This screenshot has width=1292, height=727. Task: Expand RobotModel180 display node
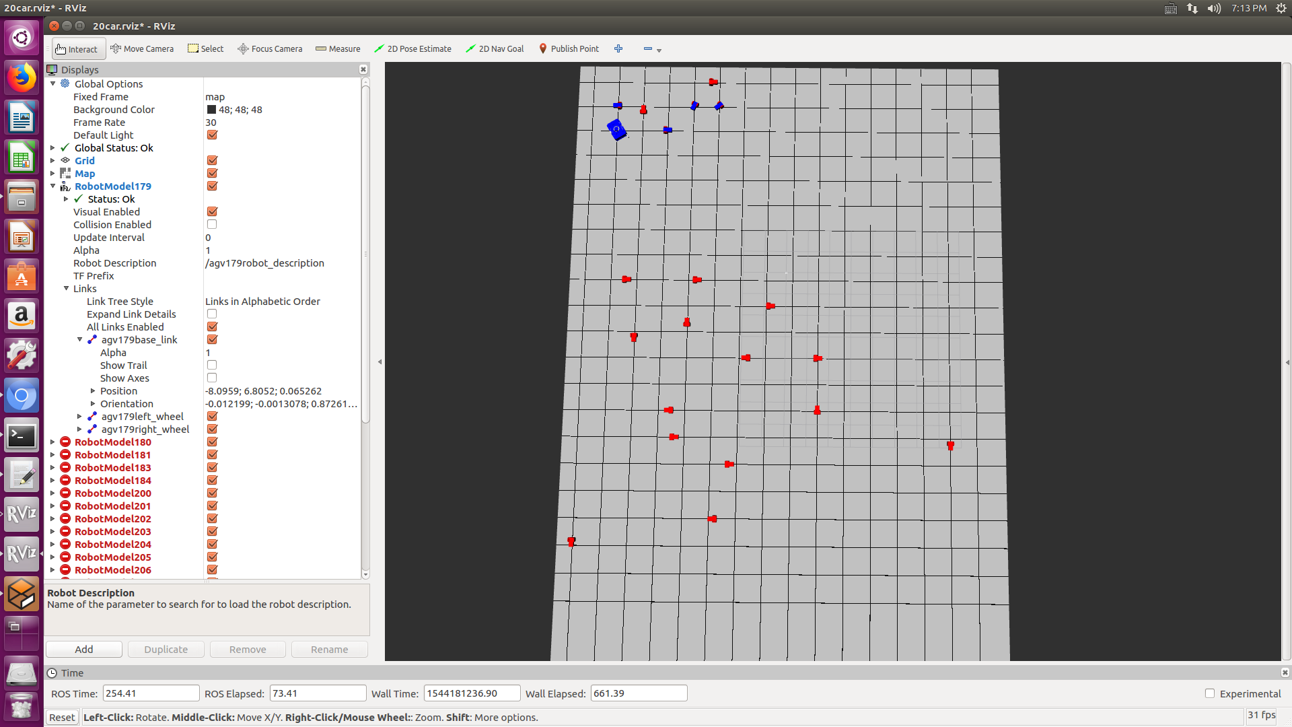(x=52, y=442)
